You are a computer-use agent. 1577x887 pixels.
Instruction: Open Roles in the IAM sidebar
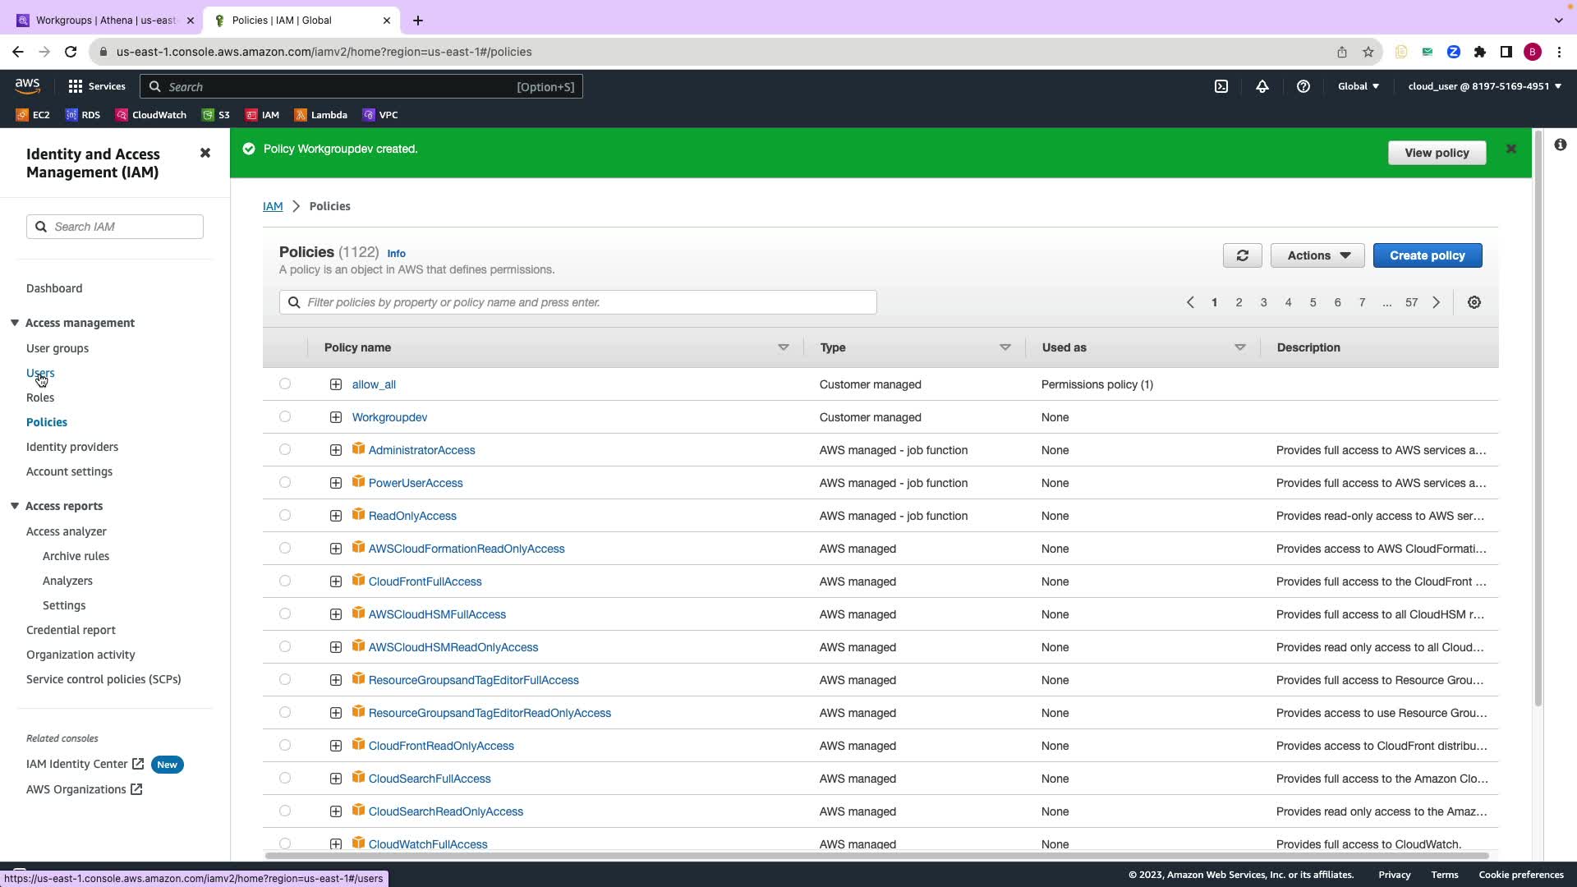40,398
